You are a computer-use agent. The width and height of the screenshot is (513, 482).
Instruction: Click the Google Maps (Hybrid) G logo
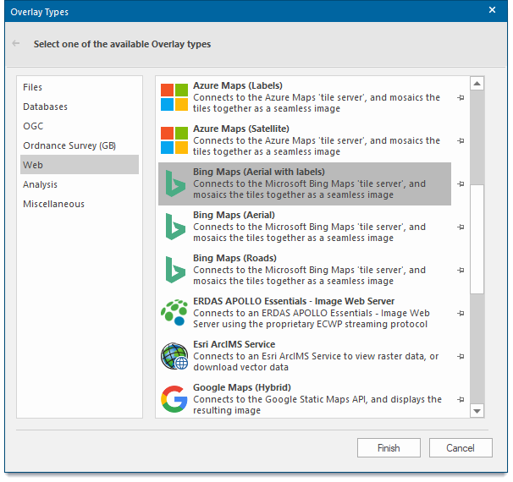[174, 399]
